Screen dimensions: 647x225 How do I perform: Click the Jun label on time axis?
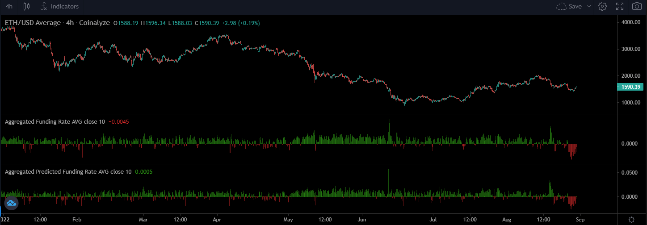(362, 220)
